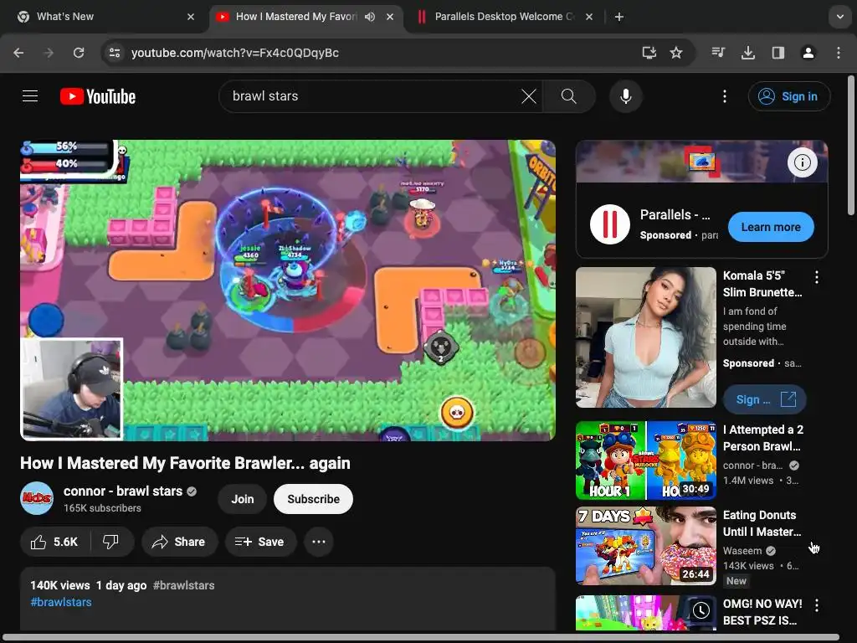Clear the brawl stars search text

(529, 96)
